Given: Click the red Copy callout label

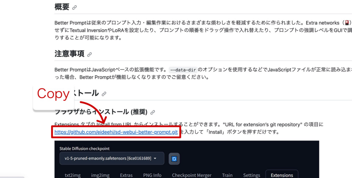Looking at the screenshot, I should point(53,94).
